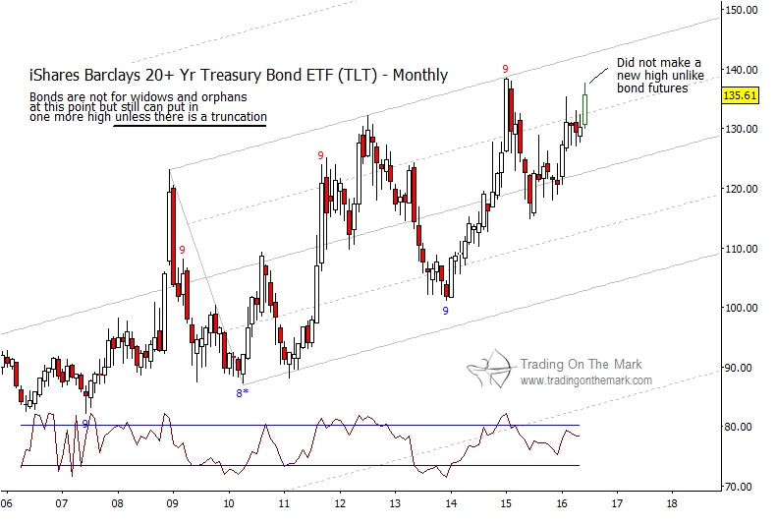Click the 17 year label on time axis

click(617, 503)
